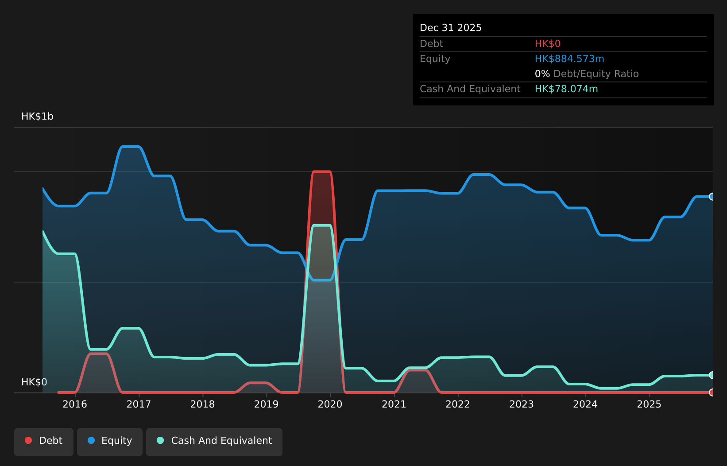Viewport: 727px width, 466px height.
Task: Click the 2019 x-axis label
Action: click(266, 404)
